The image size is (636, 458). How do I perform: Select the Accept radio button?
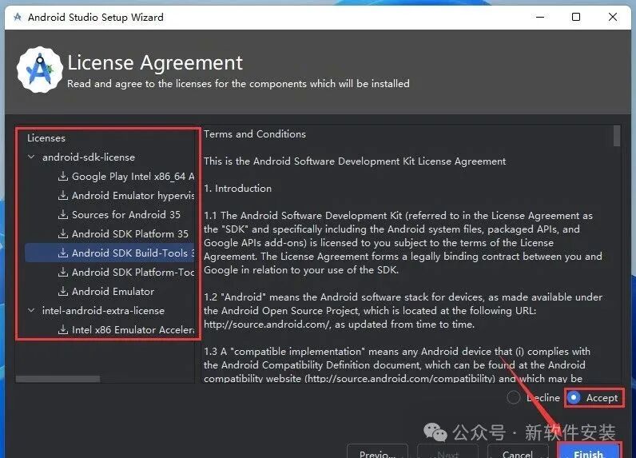coord(574,397)
